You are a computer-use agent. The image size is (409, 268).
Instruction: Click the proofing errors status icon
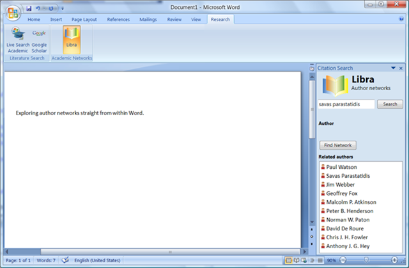[65, 260]
